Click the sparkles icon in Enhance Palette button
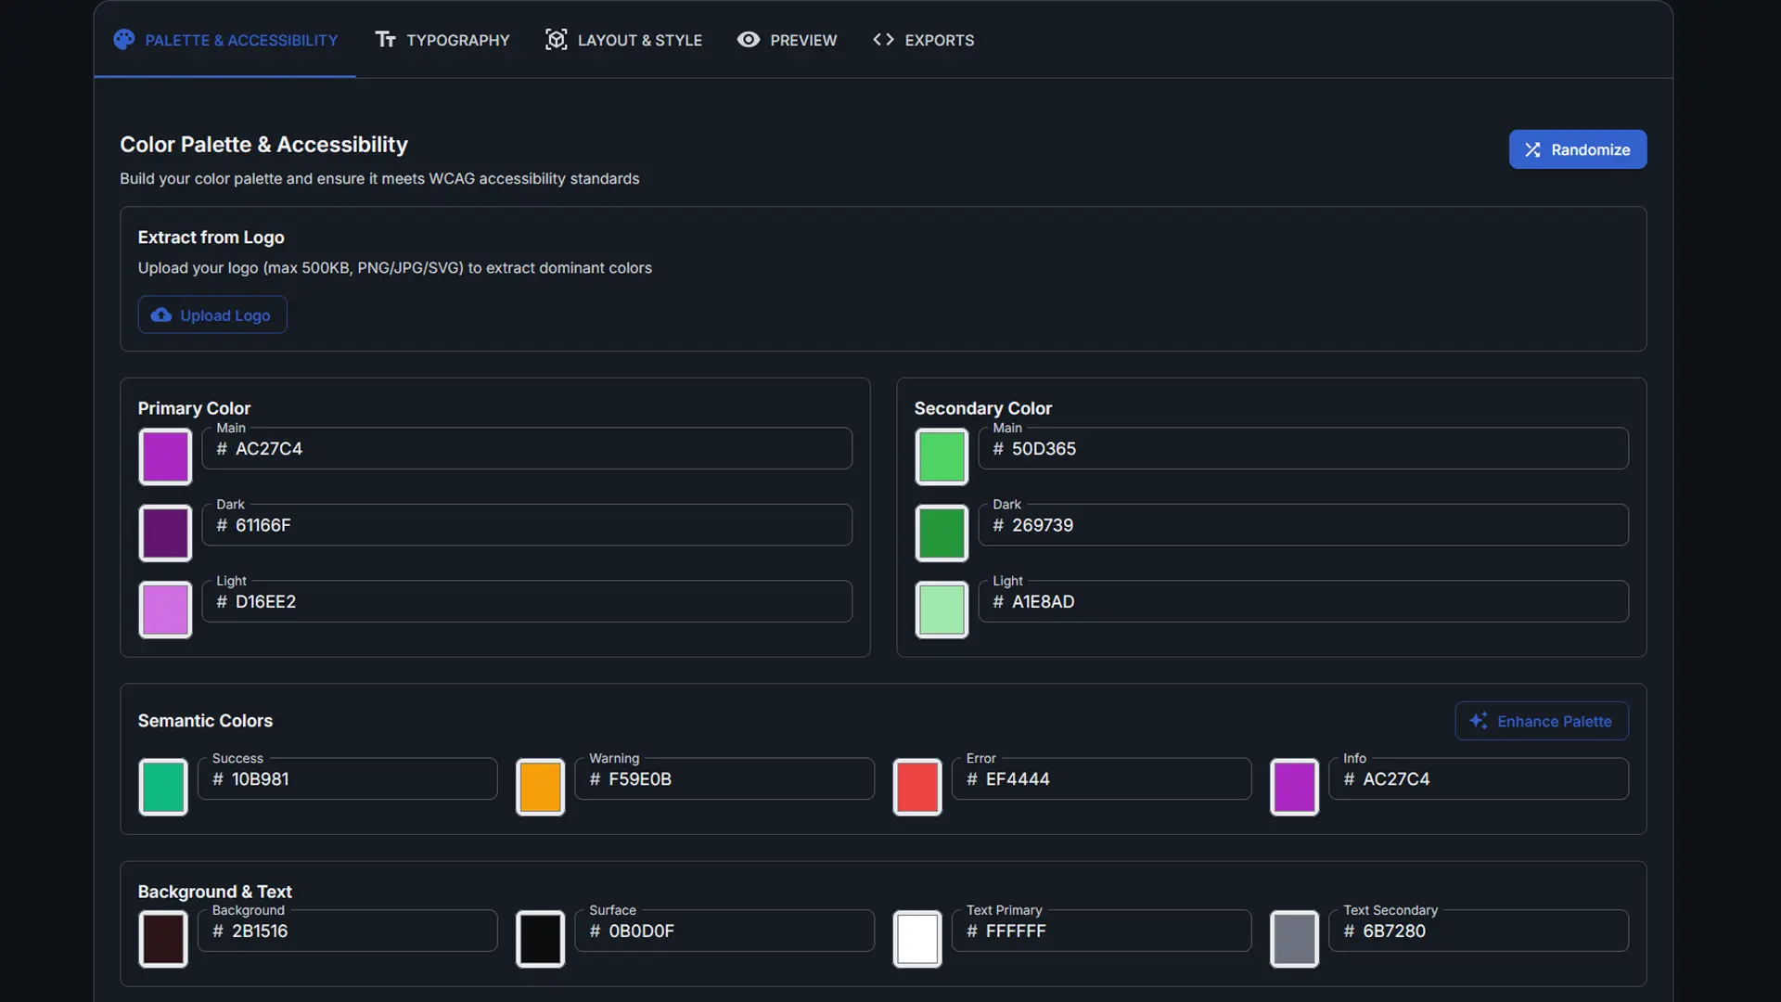 pos(1479,720)
